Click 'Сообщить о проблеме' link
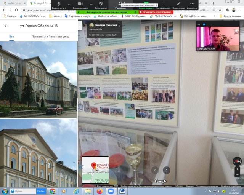244x195 pixels. (x=231, y=186)
